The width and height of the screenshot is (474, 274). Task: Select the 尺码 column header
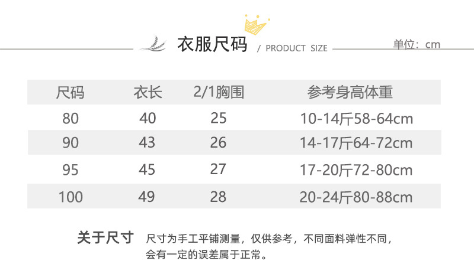(71, 93)
